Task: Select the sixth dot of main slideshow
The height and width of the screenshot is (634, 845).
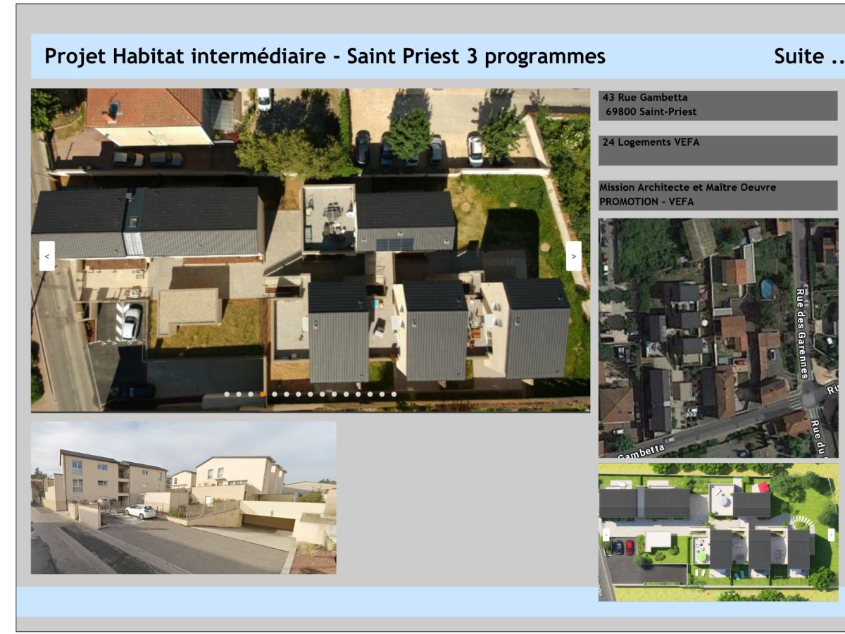Action: (x=287, y=394)
